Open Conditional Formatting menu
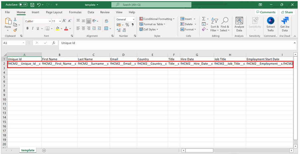The height and width of the screenshot is (156, 300). (157, 19)
